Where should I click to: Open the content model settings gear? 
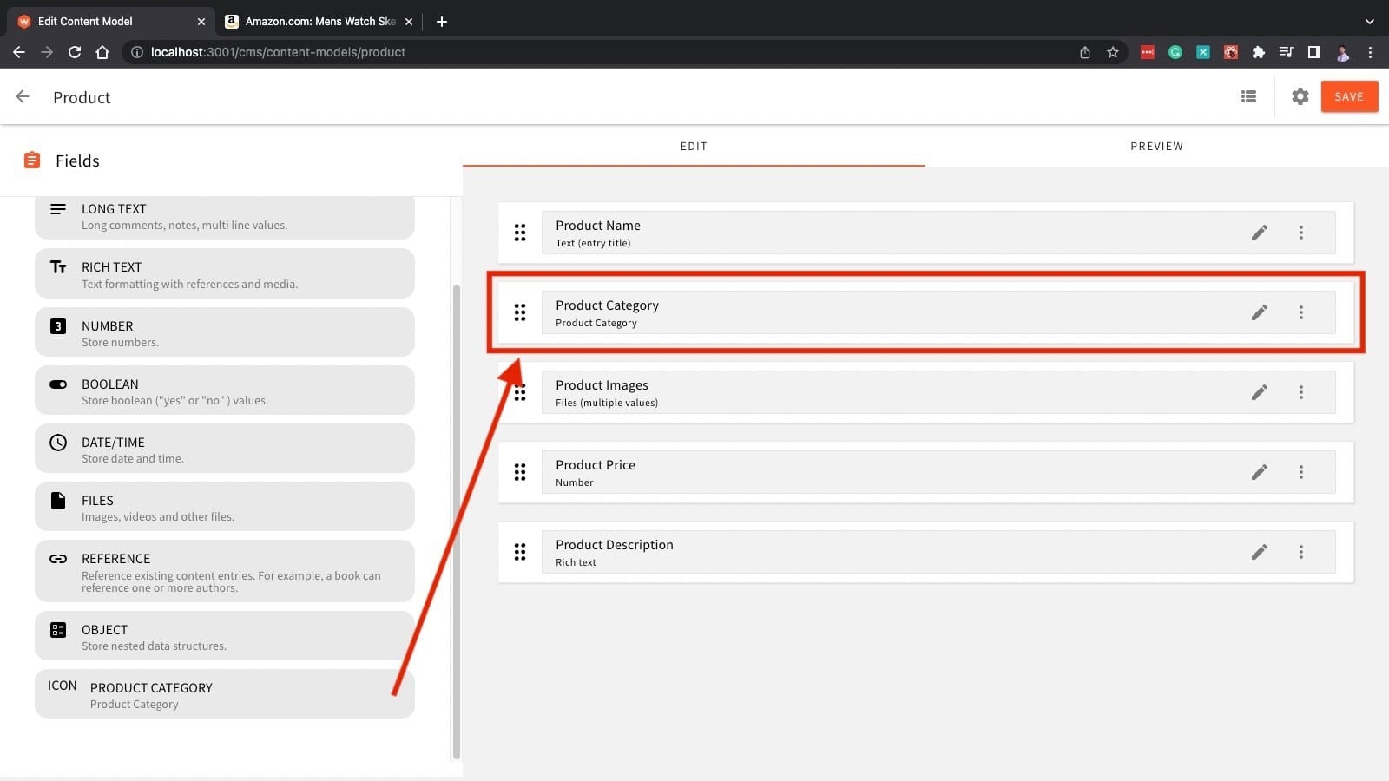click(1300, 96)
